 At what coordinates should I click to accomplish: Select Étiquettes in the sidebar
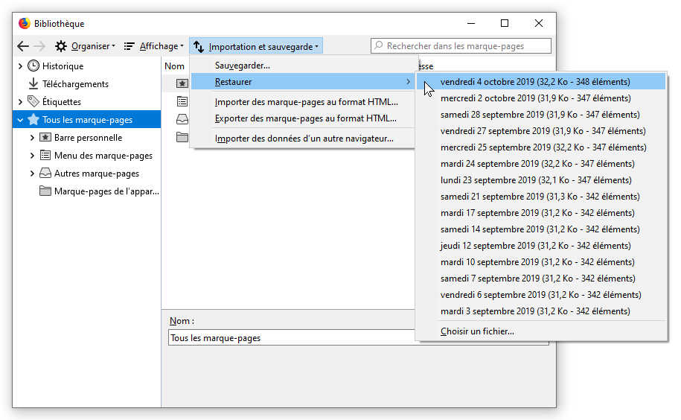(62, 101)
